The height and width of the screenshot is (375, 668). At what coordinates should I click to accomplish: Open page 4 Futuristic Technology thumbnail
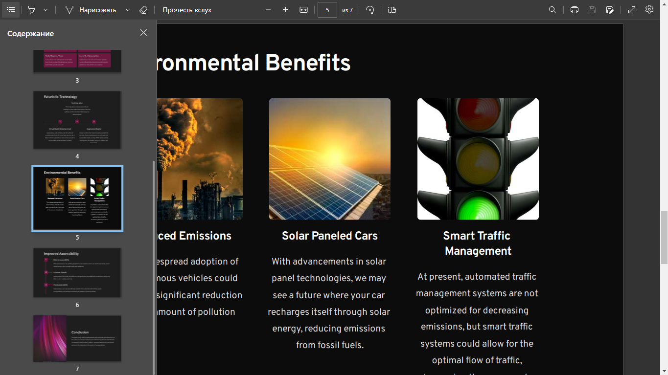77,120
